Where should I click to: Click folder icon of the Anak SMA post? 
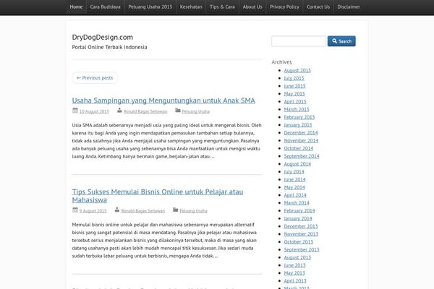pyautogui.click(x=178, y=111)
